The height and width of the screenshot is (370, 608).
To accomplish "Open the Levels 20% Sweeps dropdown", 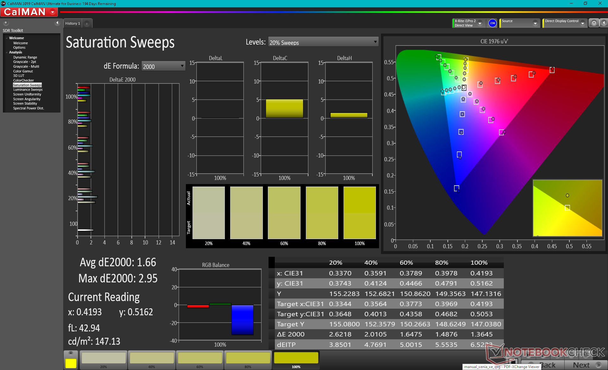I will pyautogui.click(x=323, y=42).
